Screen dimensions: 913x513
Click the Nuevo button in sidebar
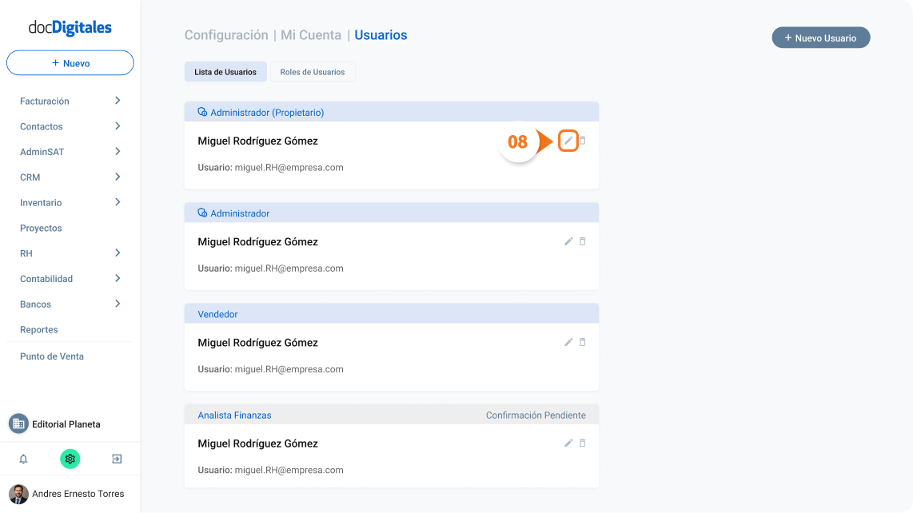click(70, 63)
